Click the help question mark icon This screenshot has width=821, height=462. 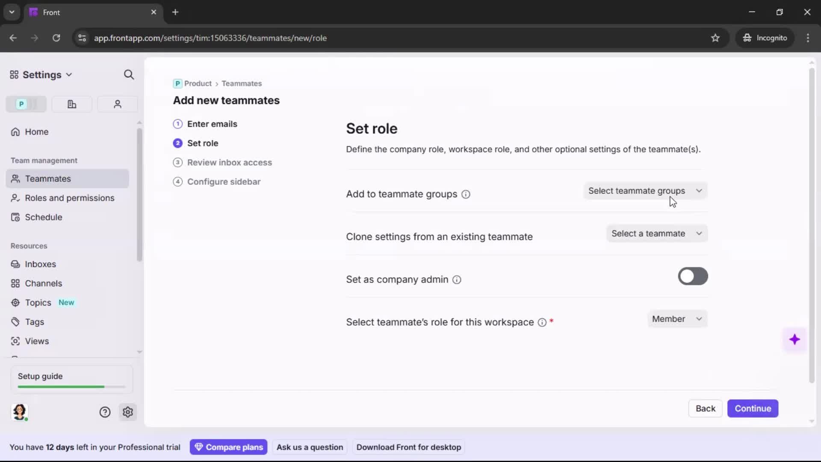click(x=105, y=412)
